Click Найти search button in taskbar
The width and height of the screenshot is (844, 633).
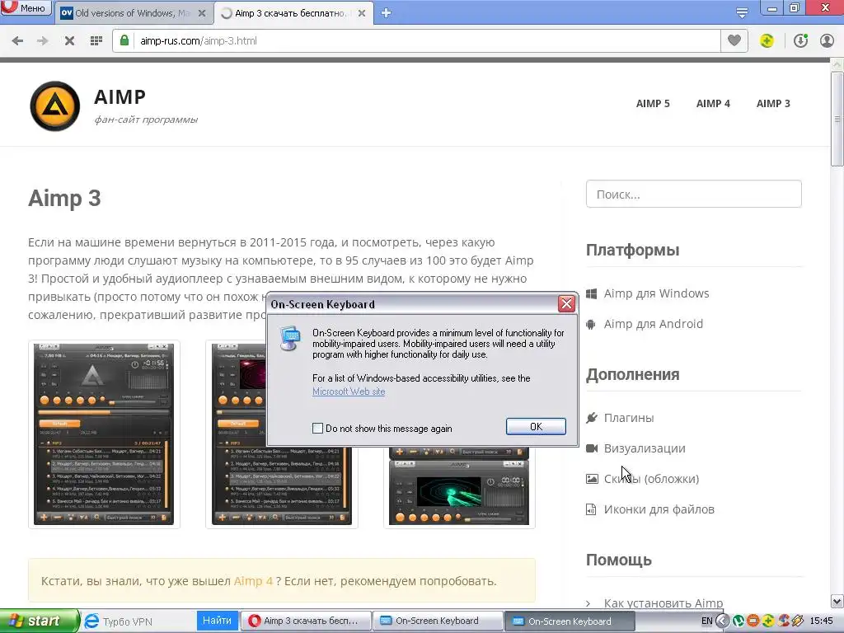pos(217,621)
